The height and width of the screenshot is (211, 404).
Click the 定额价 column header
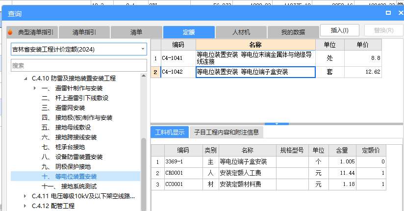[x=371, y=150]
